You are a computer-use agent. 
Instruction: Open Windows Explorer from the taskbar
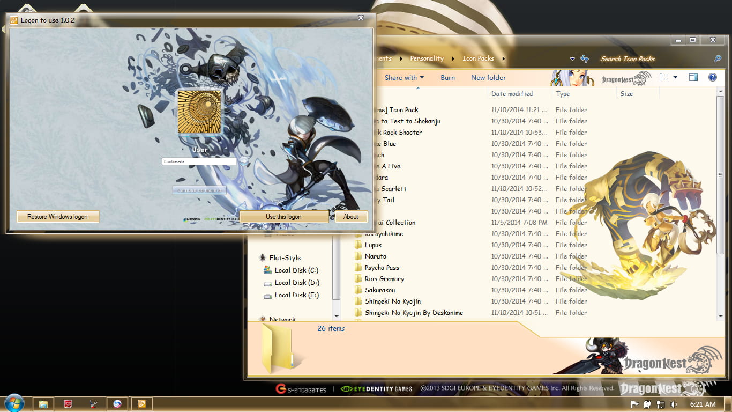click(x=43, y=404)
